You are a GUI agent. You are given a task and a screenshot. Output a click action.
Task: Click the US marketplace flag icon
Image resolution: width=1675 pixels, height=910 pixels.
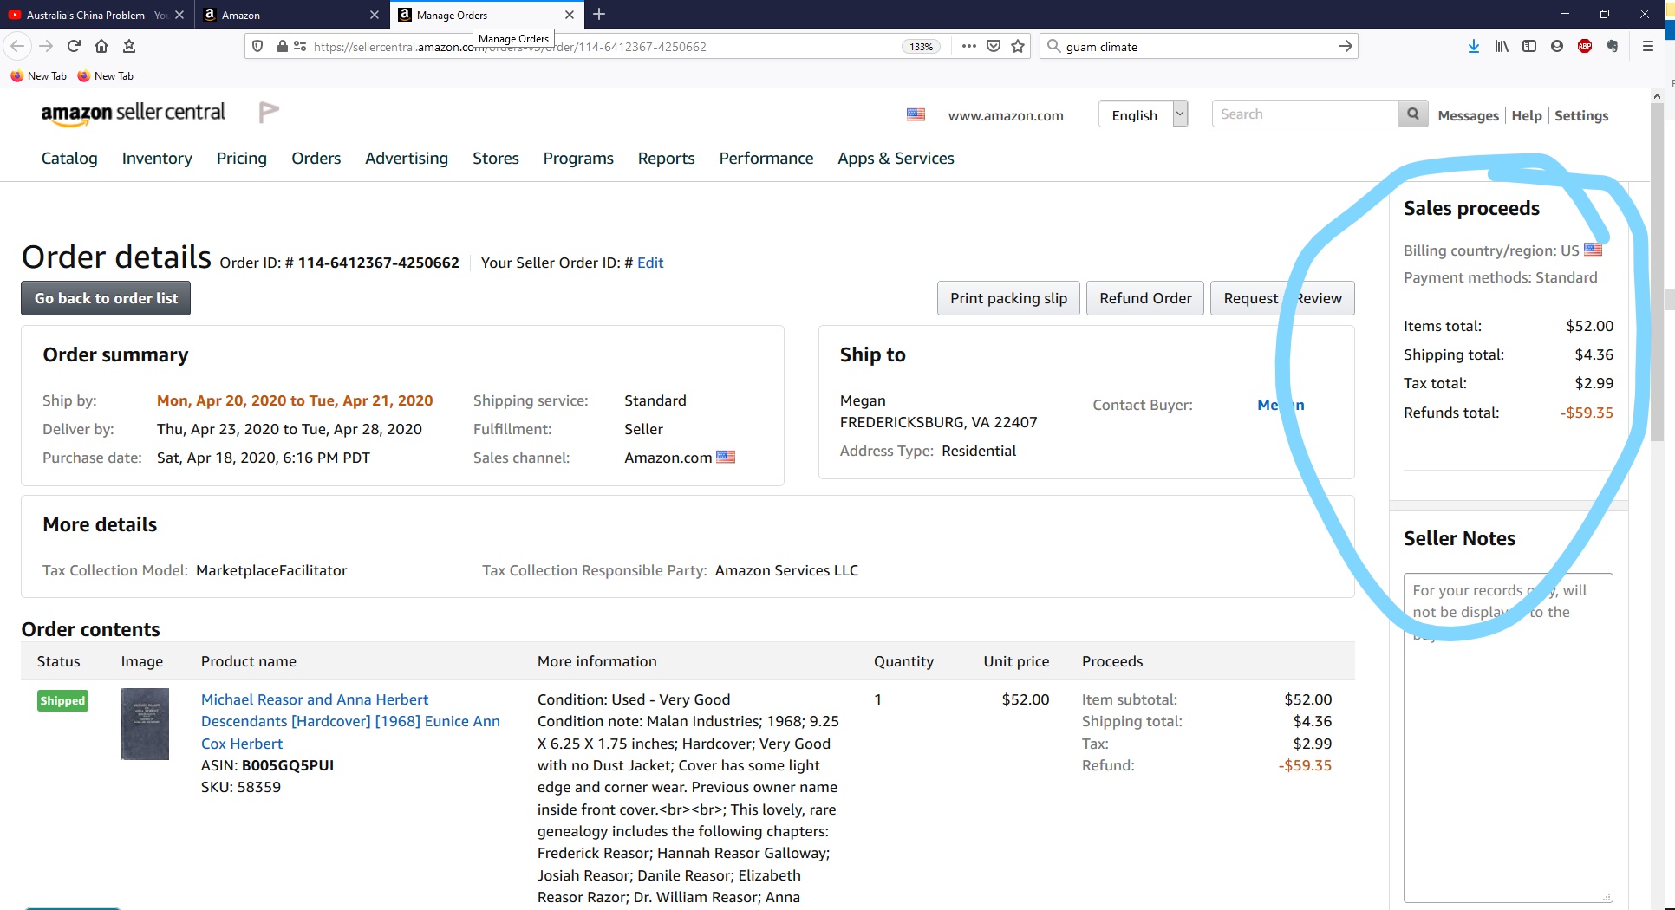(916, 114)
